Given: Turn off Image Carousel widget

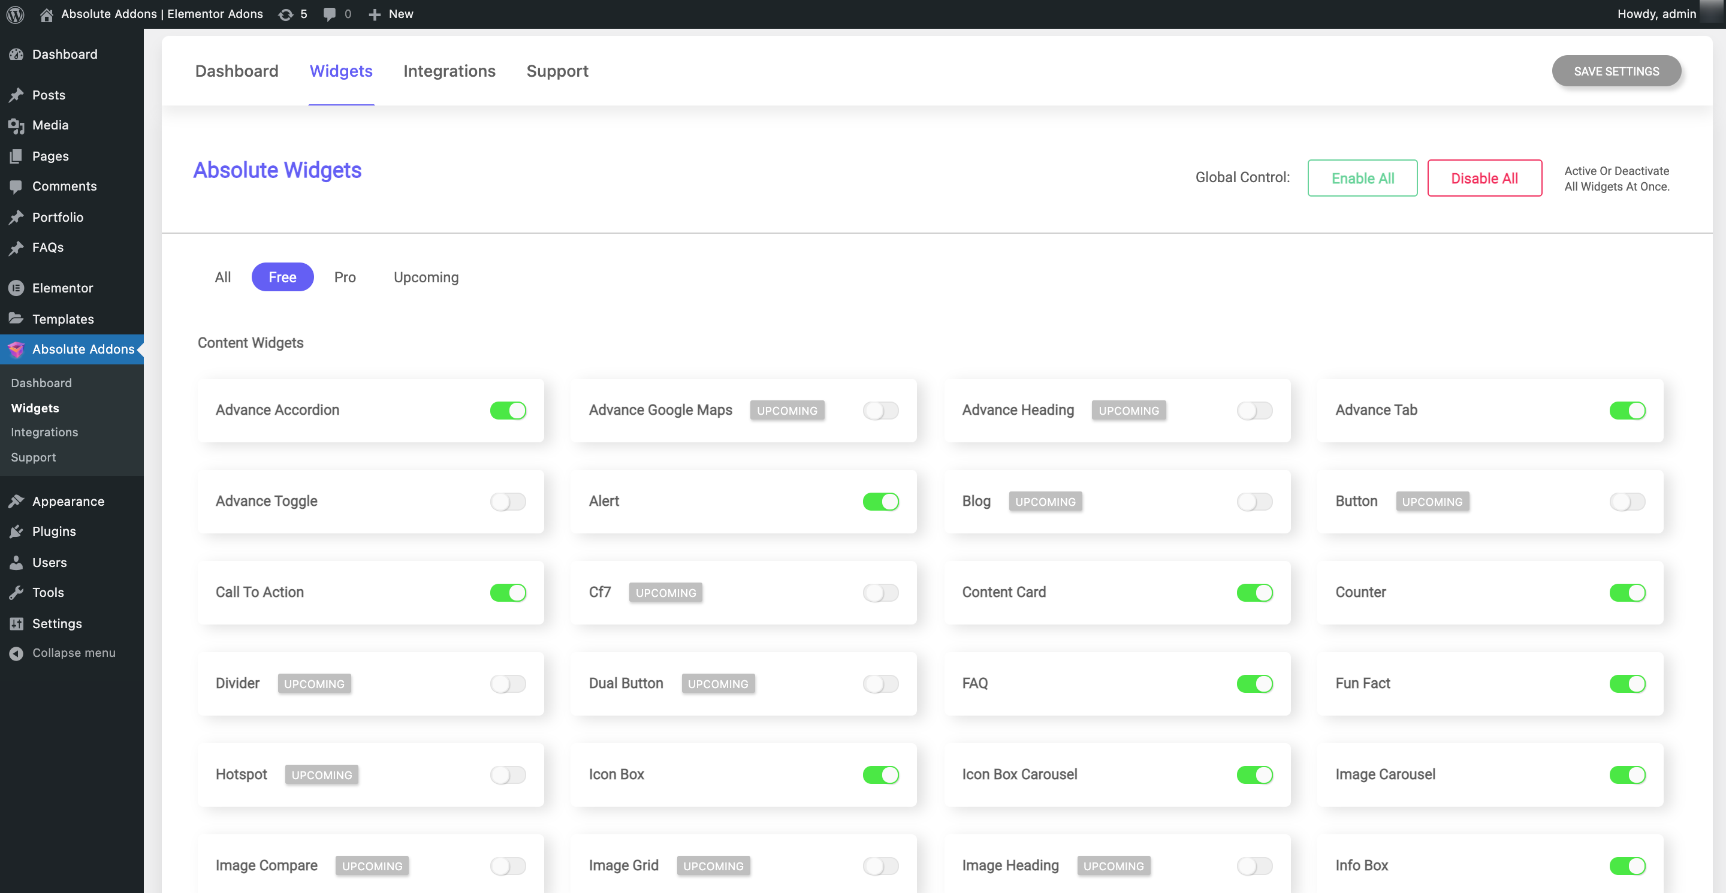Looking at the screenshot, I should click(1628, 774).
